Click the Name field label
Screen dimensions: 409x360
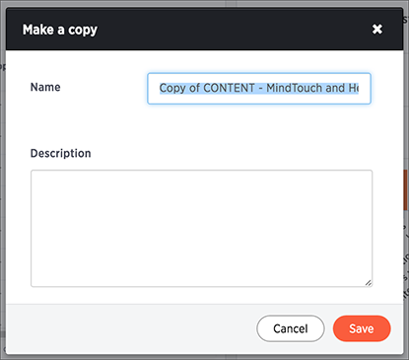pos(45,87)
